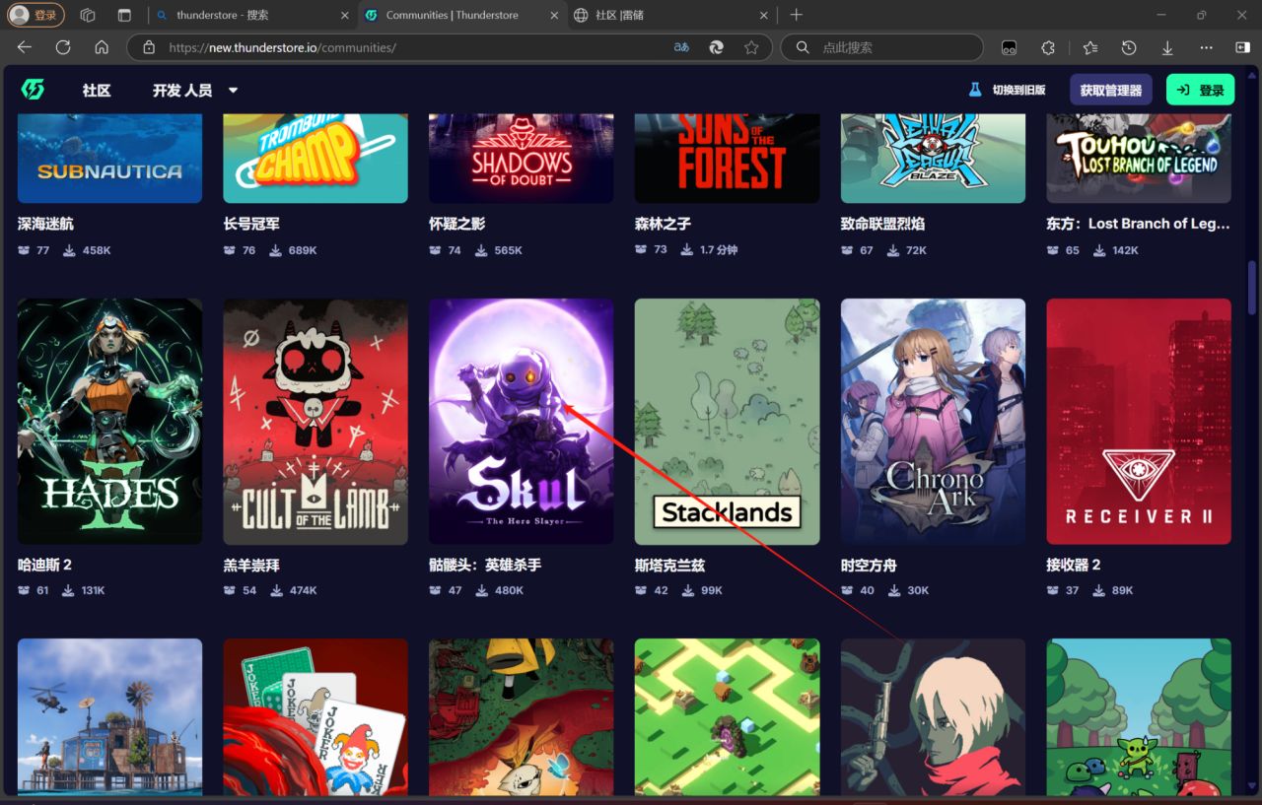The image size is (1262, 805).
Task: Refresh the page with the reload icon
Action: point(63,47)
